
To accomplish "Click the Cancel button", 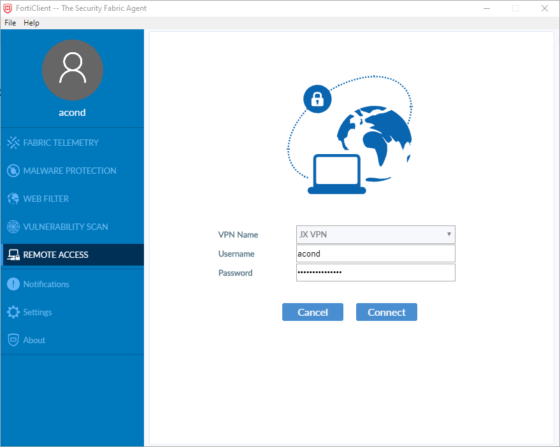I will click(313, 312).
